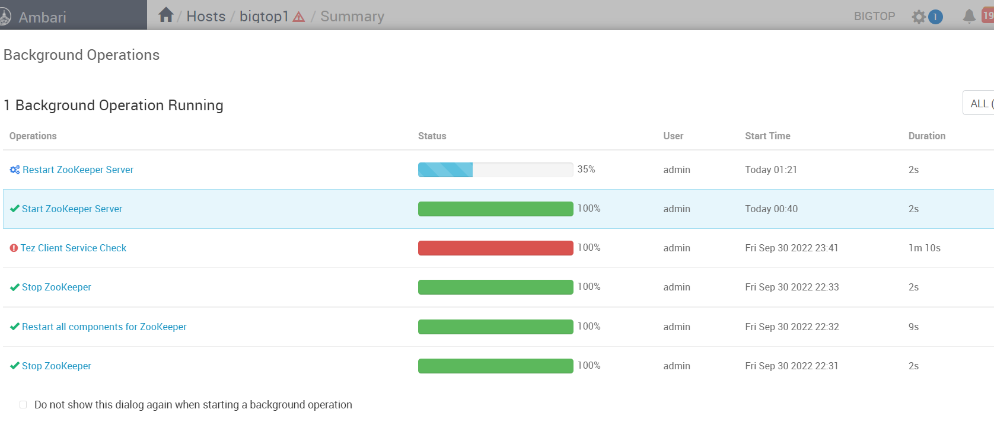Image resolution: width=994 pixels, height=425 pixels.
Task: Select Summary in the breadcrumb
Action: (352, 17)
